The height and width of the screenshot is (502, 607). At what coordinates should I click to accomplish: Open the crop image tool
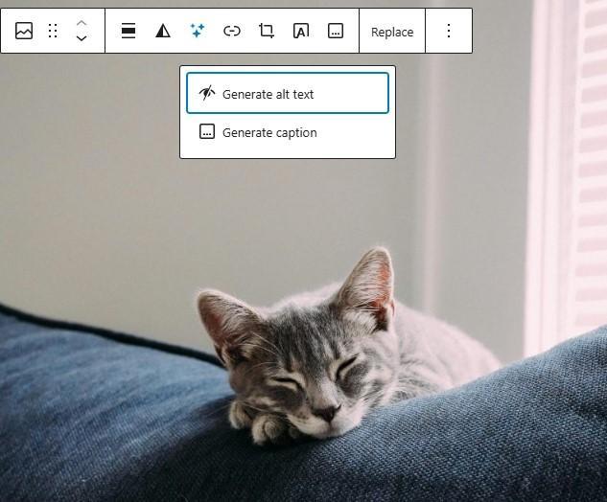coord(267,31)
